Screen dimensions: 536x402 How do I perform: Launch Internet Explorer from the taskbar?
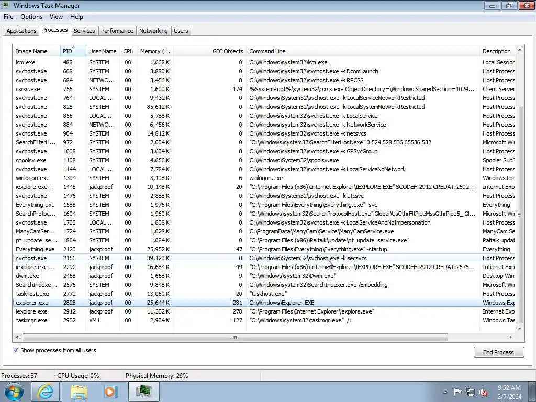click(46, 392)
